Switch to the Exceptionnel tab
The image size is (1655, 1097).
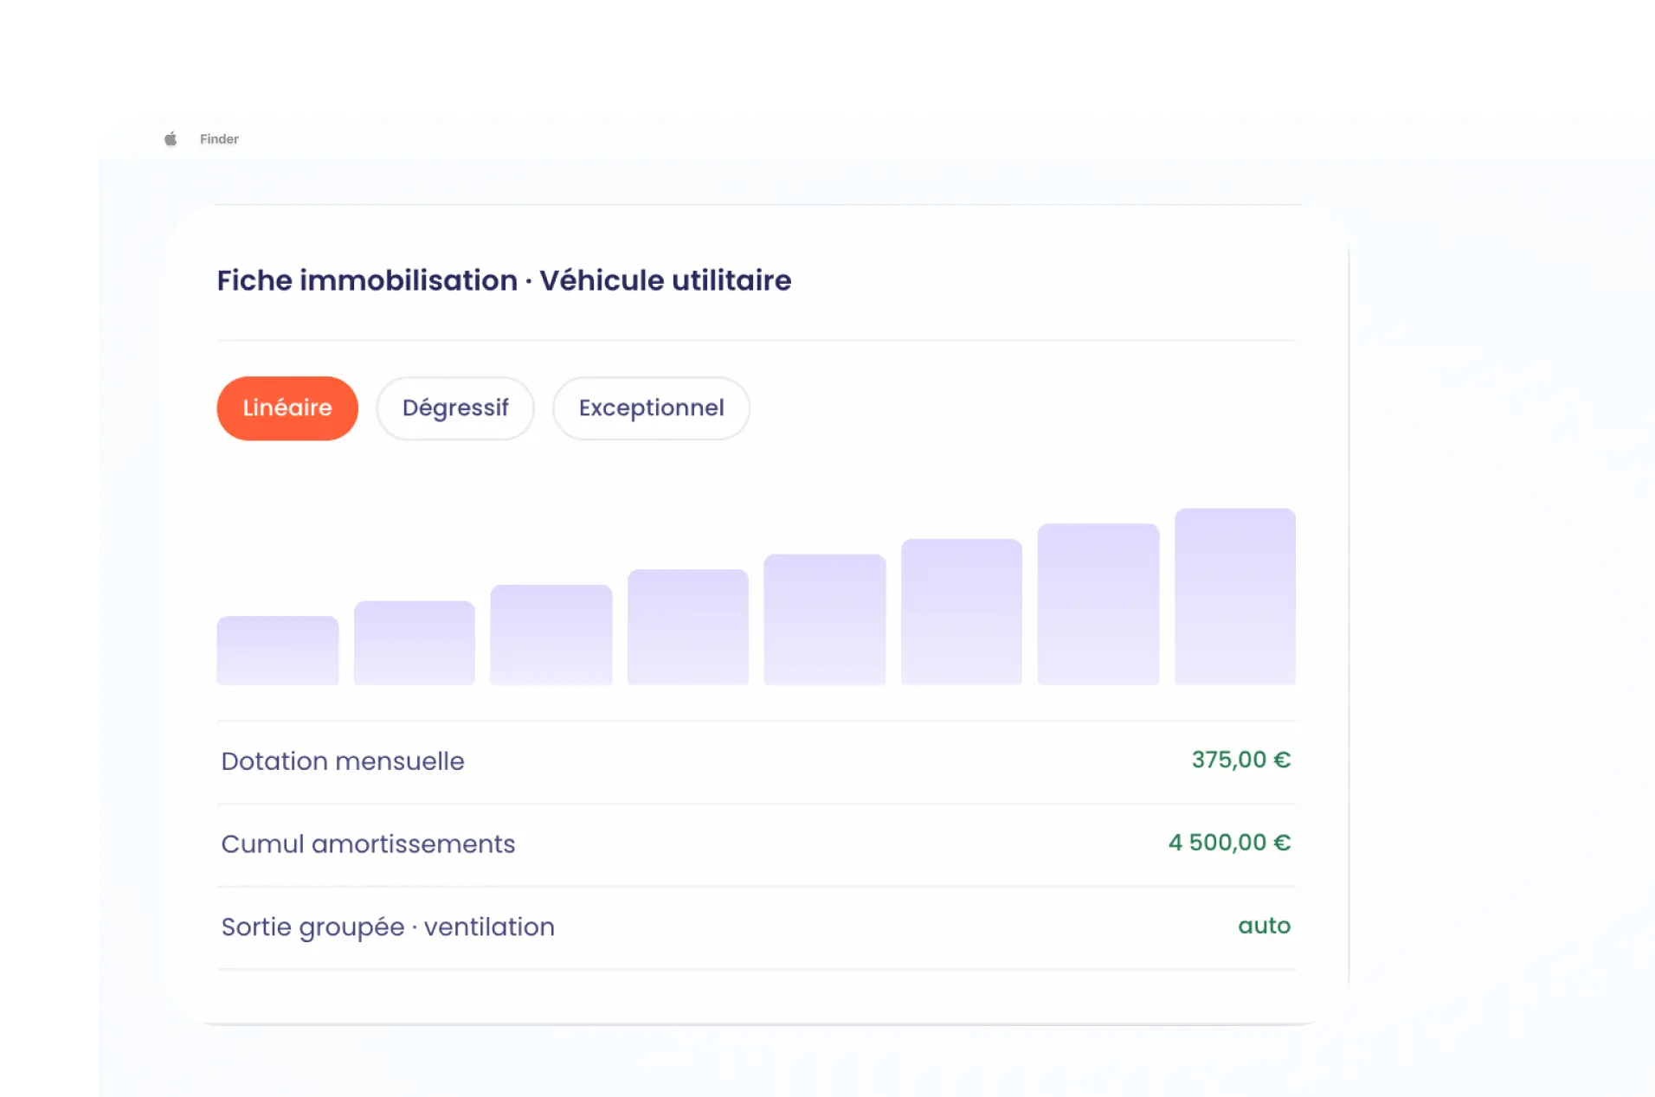tap(652, 408)
